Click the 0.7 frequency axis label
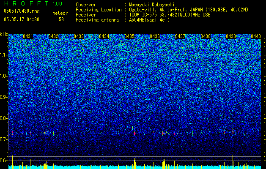266x169 pixels. coord(4,139)
